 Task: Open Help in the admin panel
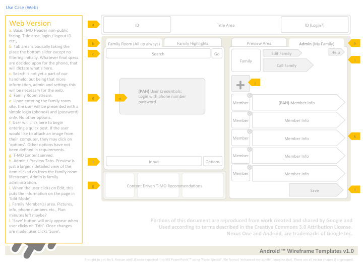click(336, 52)
